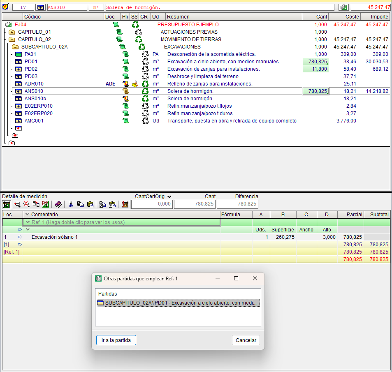Collapse the Ref. 1 measurement group row

28,222
